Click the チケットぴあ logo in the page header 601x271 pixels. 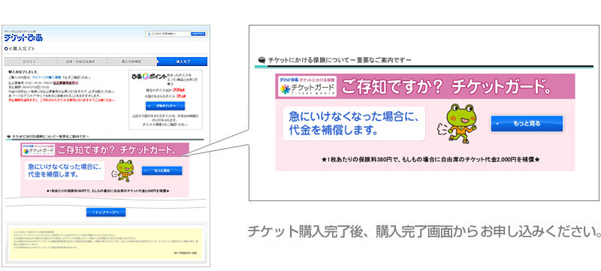coord(23,38)
